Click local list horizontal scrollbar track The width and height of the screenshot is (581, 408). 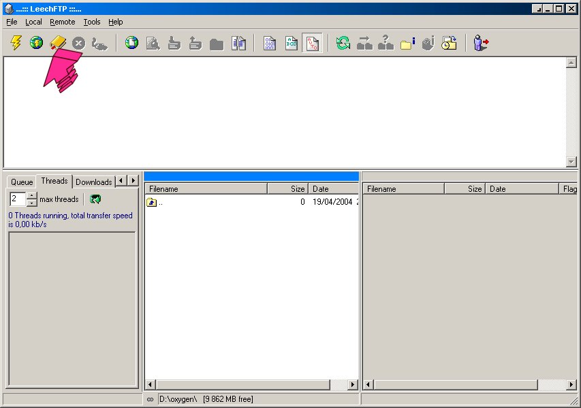coord(339,385)
